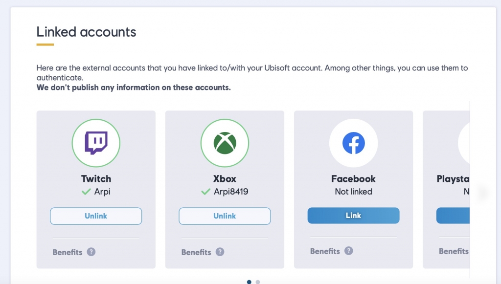Screen dimensions: 501x284
Task: Expand Benefits under the Twitch card
Action: point(68,252)
